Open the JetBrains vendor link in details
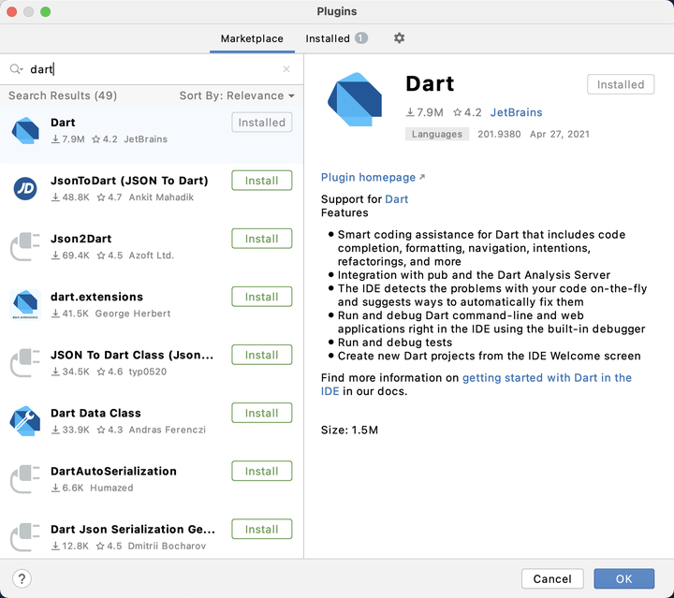The image size is (674, 598). tap(516, 112)
